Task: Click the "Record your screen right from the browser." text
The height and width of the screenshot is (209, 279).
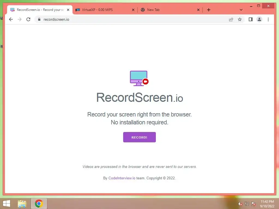Action: [139, 115]
